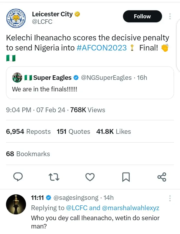Image resolution: width=180 pixels, height=234 pixels.
Task: Open the @LCFC mention in reply
Action: pos(76,208)
